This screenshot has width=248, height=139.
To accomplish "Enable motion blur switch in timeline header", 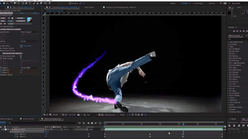I will click(x=96, y=123).
